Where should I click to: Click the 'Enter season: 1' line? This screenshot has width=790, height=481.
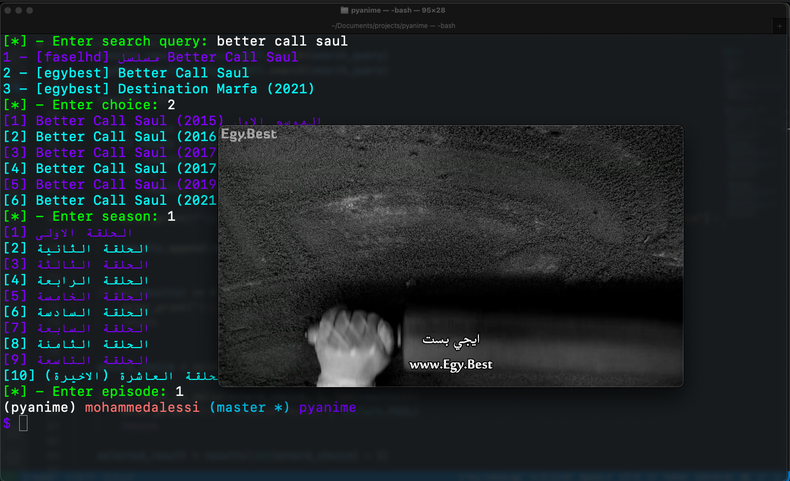(x=89, y=216)
